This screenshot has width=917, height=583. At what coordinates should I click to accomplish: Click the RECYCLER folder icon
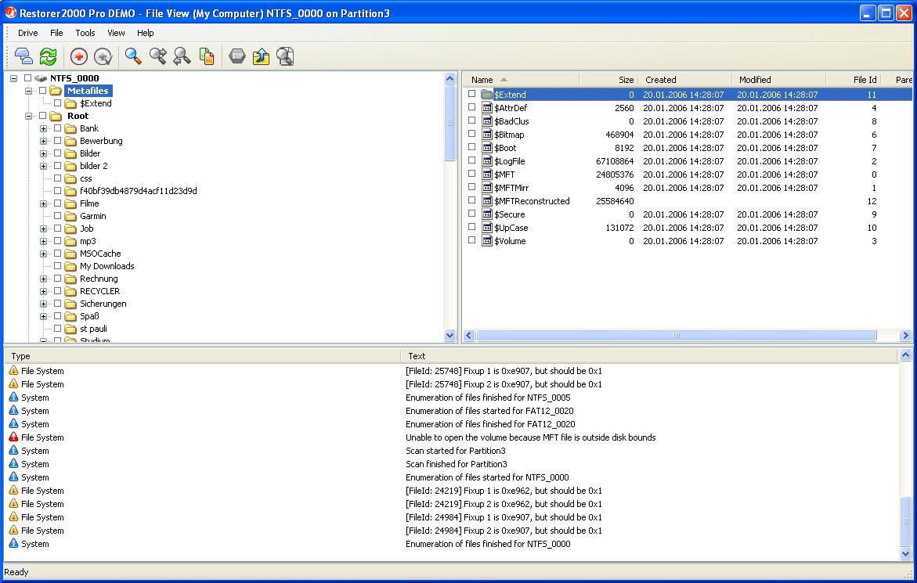70,291
